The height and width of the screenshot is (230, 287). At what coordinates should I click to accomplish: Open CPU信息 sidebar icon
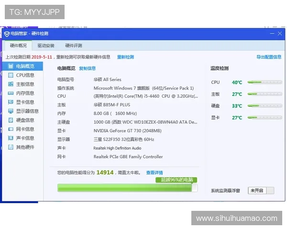[x=11, y=75]
